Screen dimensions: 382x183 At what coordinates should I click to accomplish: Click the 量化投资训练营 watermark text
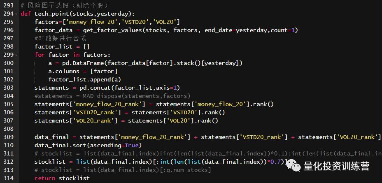336,166
